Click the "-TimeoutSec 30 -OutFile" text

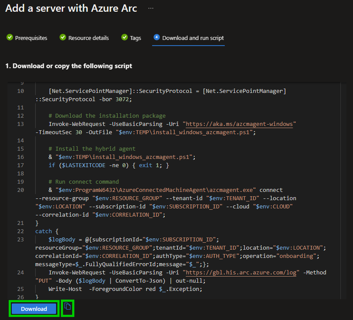[73, 132]
